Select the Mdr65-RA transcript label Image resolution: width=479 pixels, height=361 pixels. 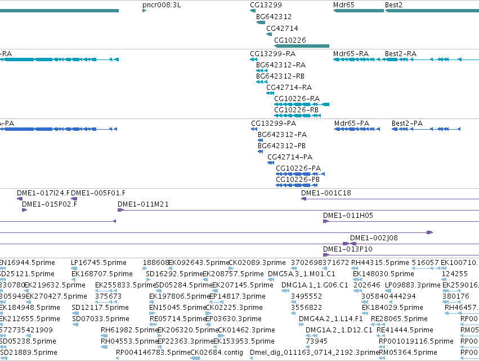click(x=351, y=54)
